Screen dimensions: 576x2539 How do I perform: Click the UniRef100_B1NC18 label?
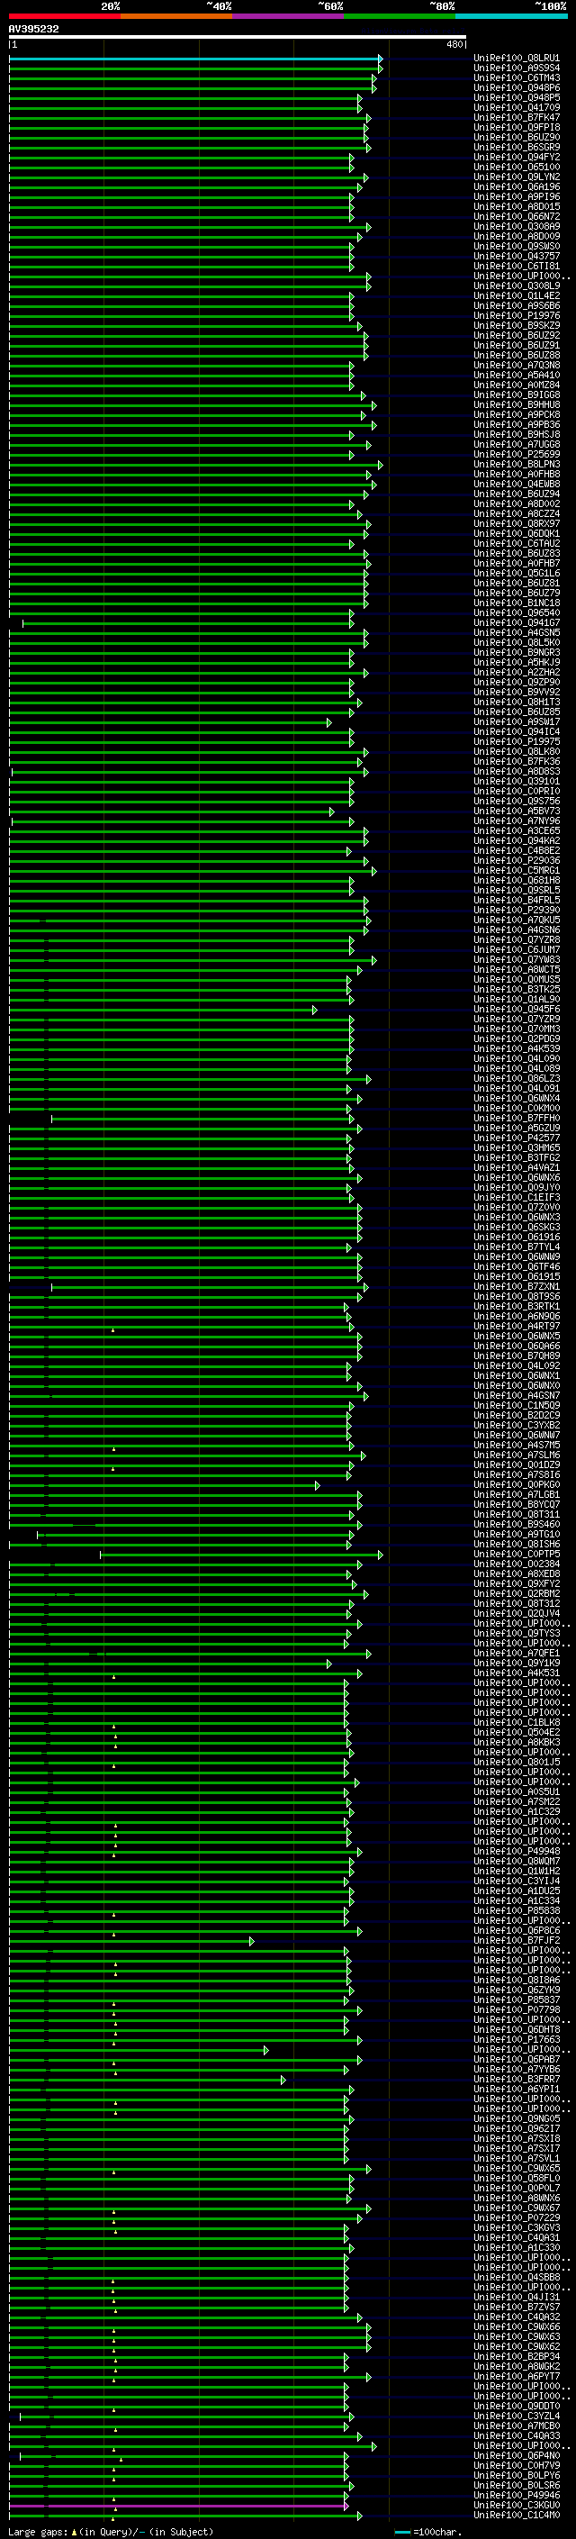pos(517,603)
